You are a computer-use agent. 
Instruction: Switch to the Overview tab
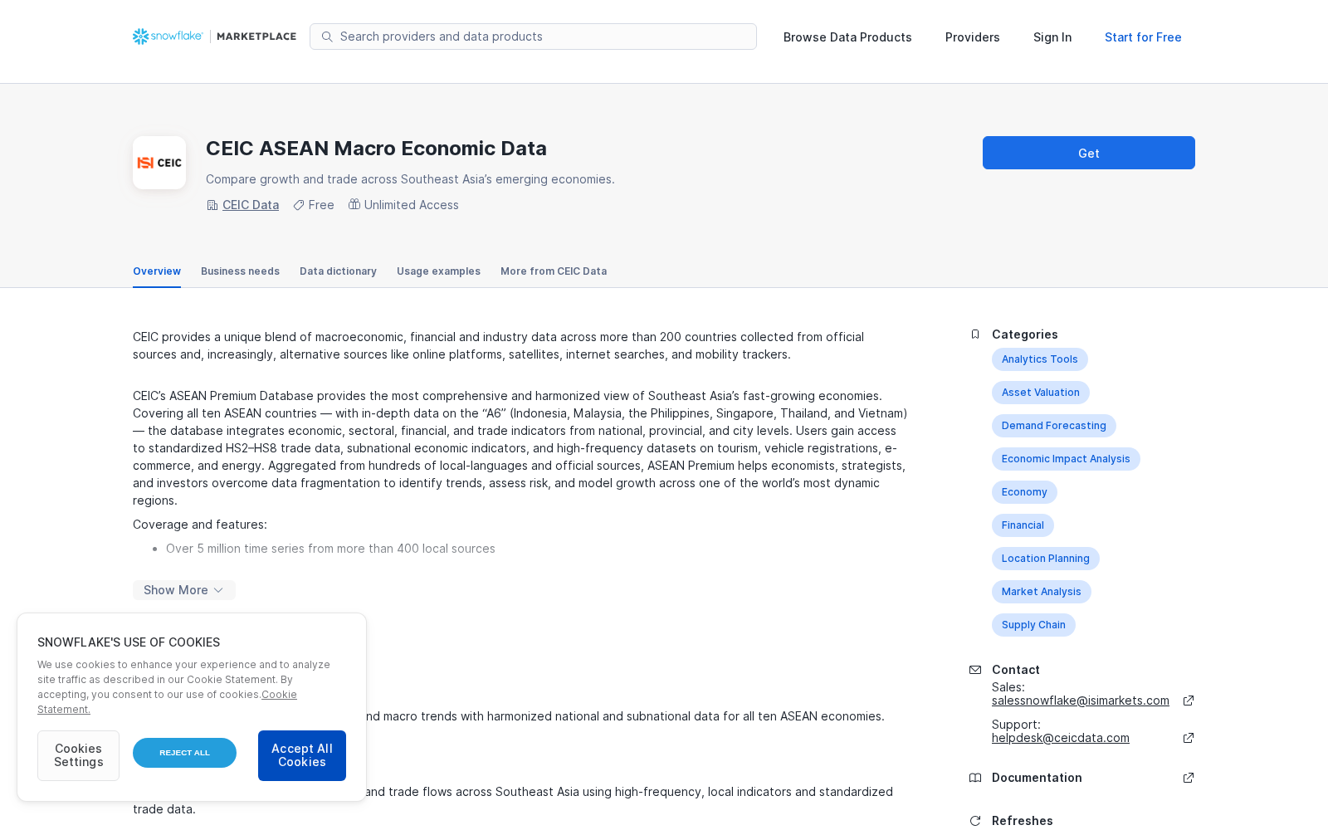coord(157,271)
